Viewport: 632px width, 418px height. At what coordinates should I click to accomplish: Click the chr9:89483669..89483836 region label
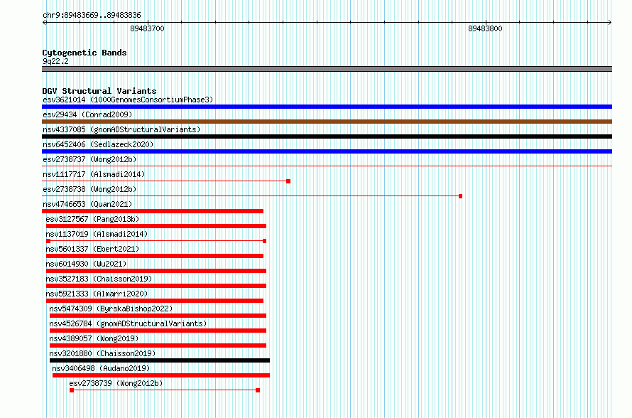pyautogui.click(x=92, y=15)
